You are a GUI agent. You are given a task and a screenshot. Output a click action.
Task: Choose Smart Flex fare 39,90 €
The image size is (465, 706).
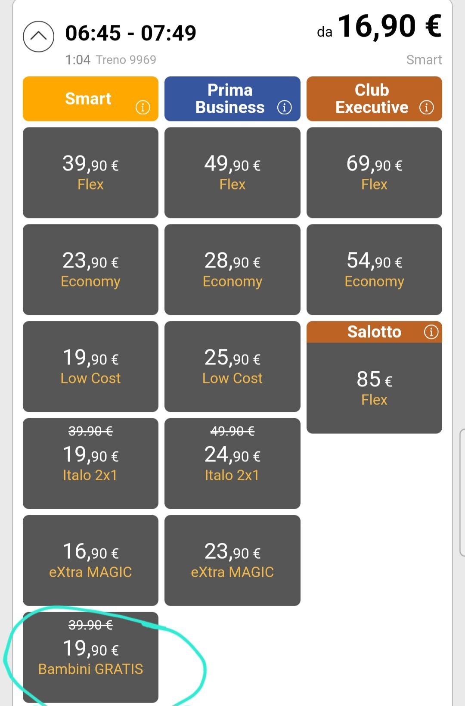pos(90,173)
